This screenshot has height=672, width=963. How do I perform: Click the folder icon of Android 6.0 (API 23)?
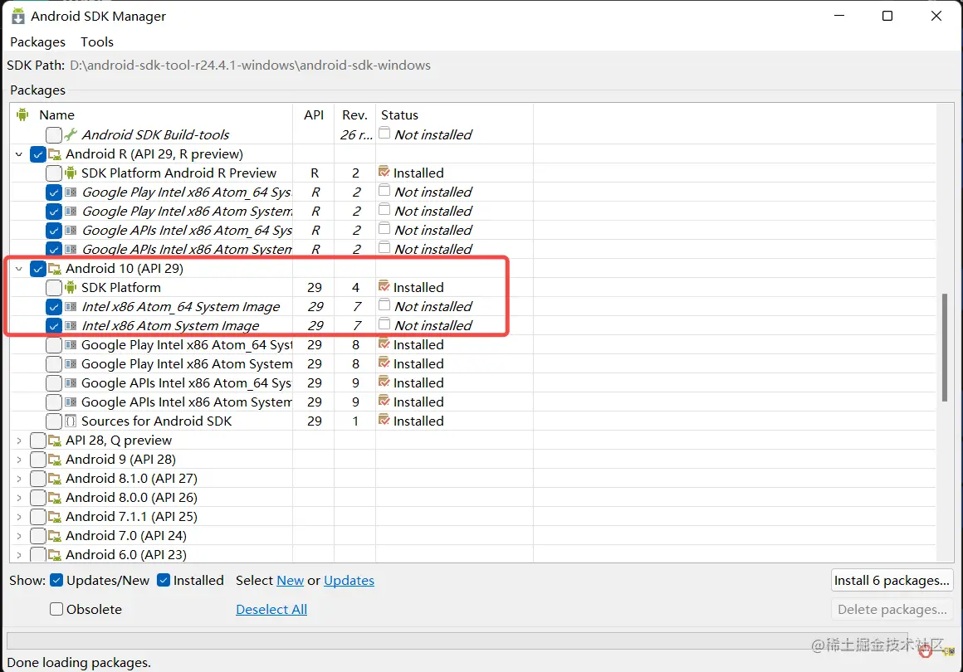click(55, 554)
